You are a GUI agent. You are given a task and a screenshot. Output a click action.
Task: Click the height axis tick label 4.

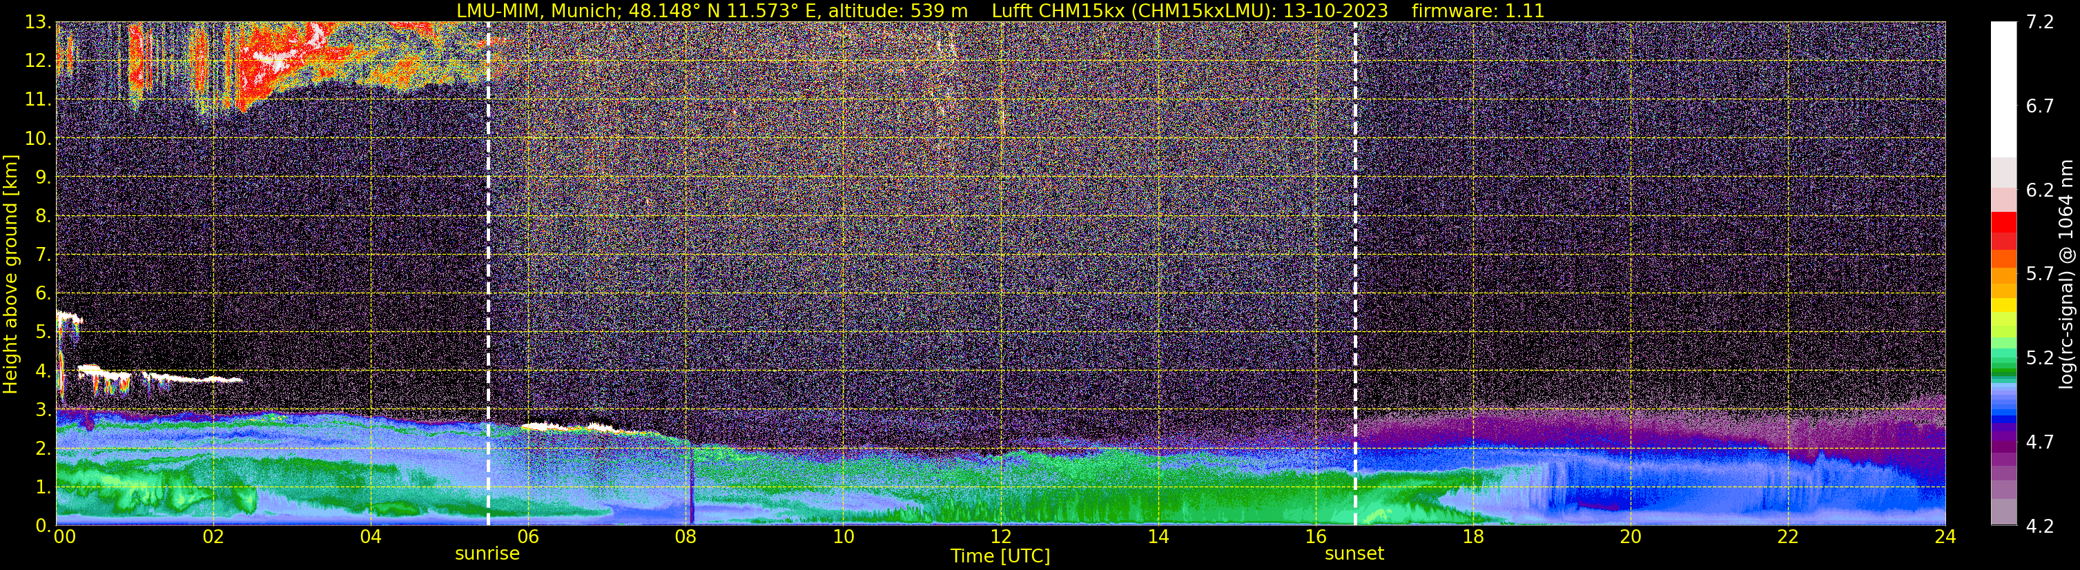tap(43, 371)
